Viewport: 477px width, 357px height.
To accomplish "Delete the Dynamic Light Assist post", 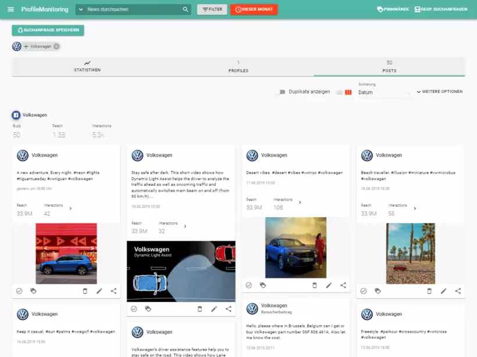I will 200,309.
